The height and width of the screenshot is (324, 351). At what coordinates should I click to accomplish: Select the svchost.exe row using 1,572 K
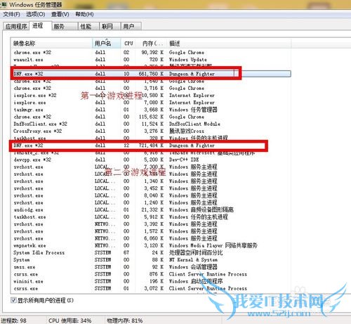[x=151, y=231]
